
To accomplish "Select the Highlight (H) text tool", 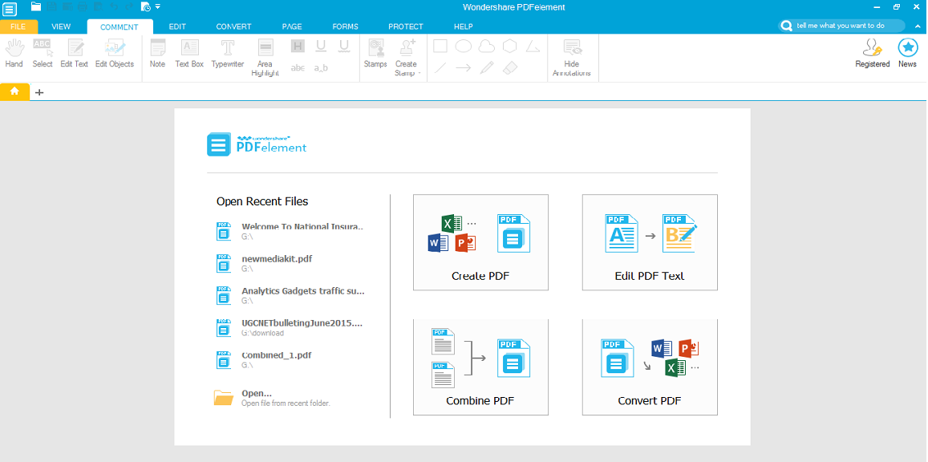I will coord(298,47).
